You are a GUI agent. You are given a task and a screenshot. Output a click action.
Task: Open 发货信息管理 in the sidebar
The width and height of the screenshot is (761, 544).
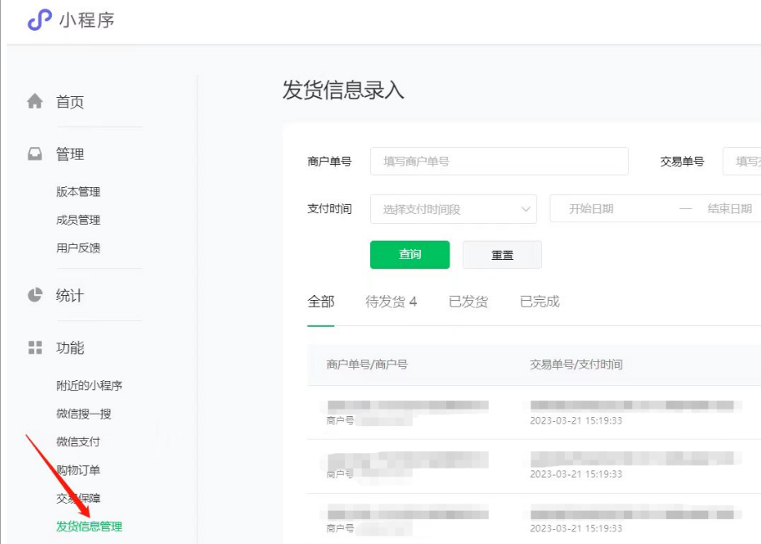coord(89,526)
